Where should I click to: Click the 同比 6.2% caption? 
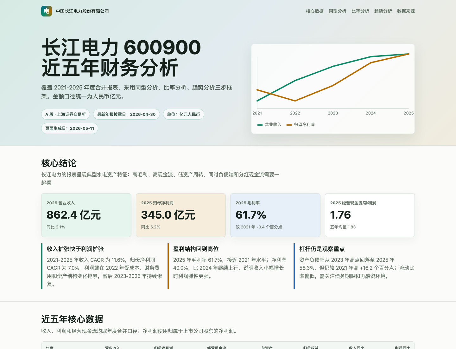coord(151,227)
